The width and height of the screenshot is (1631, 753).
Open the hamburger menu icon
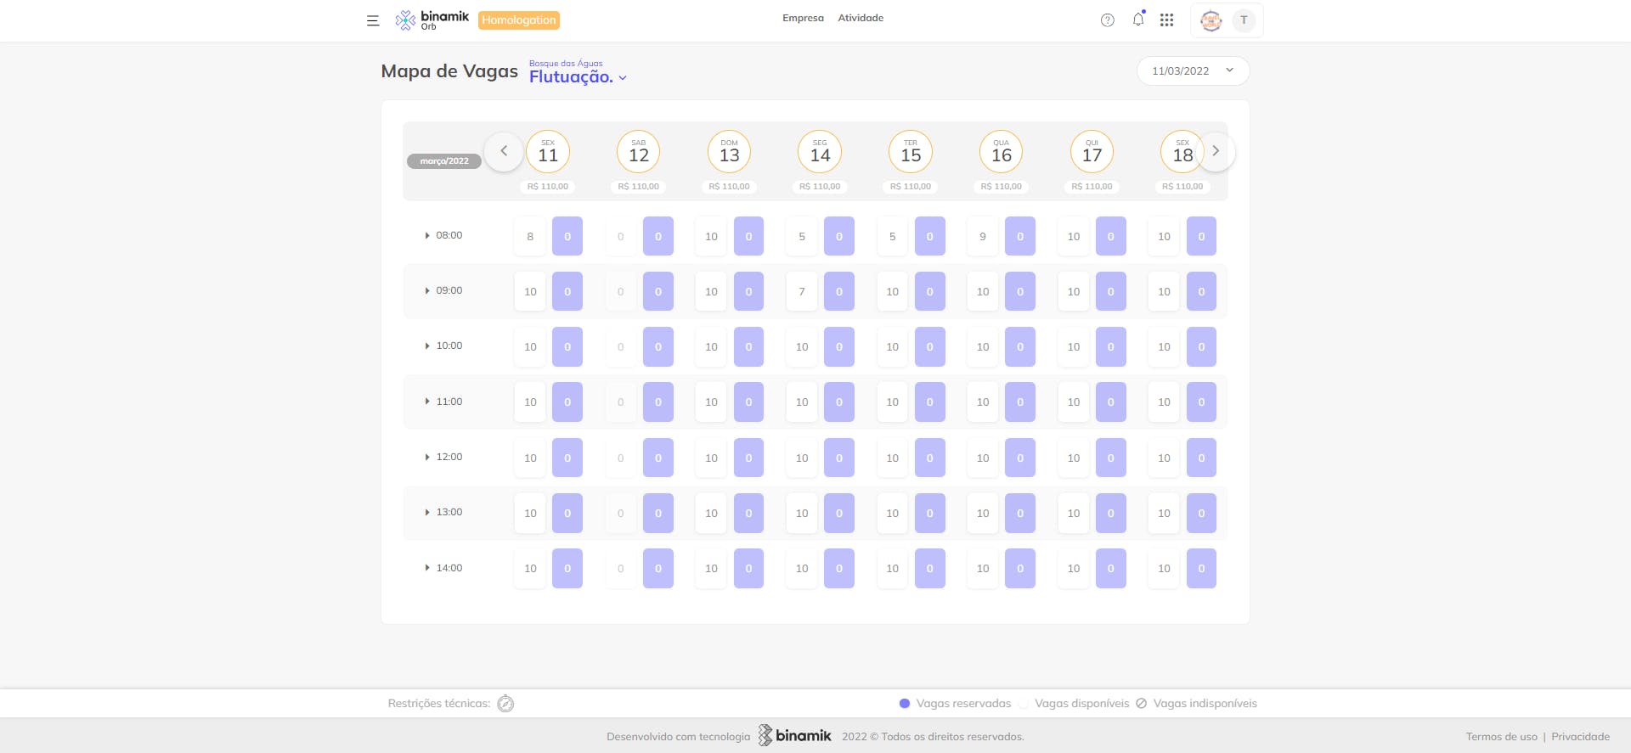(x=372, y=20)
